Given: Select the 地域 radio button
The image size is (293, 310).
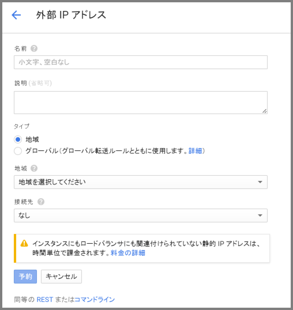Looking at the screenshot, I should click(18, 139).
